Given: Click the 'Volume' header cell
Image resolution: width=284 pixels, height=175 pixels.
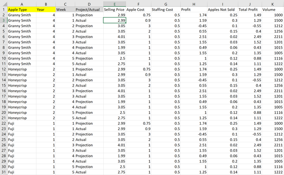Looking at the screenshot, I should [273, 10].
